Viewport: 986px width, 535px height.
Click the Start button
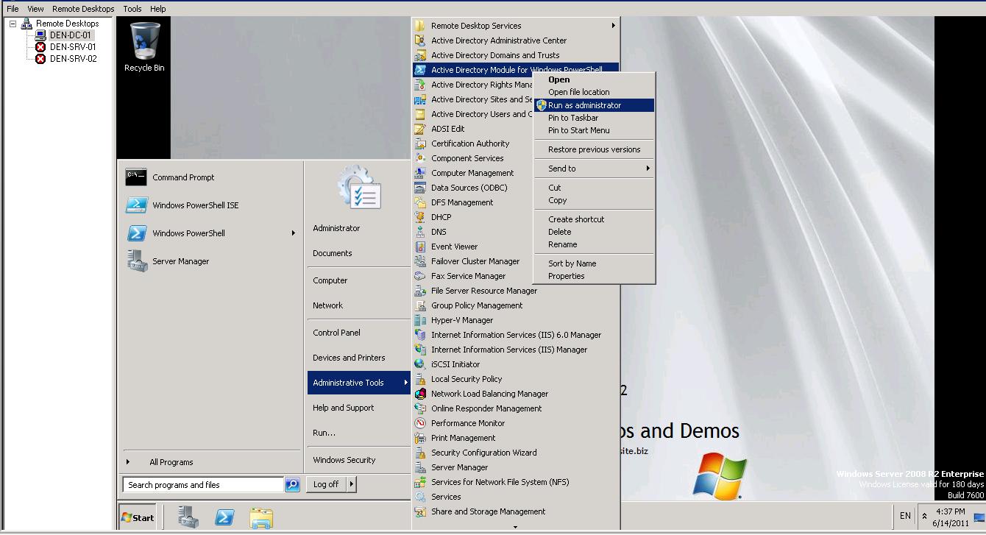pyautogui.click(x=138, y=517)
